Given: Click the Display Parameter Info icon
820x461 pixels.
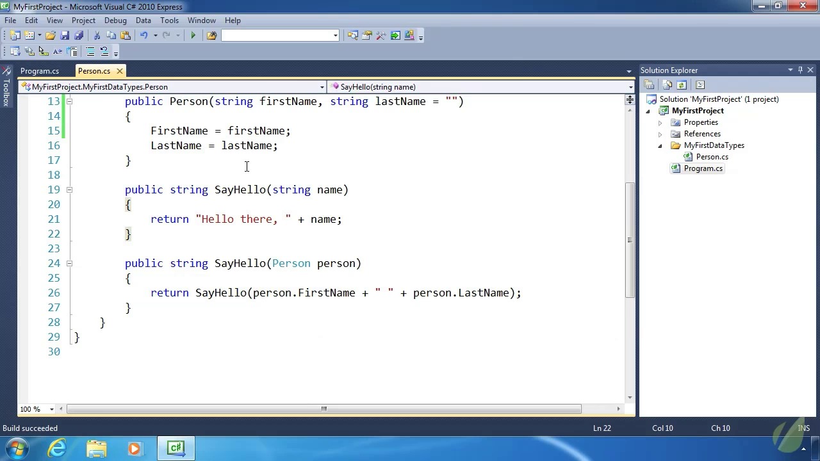Looking at the screenshot, I should (29, 52).
